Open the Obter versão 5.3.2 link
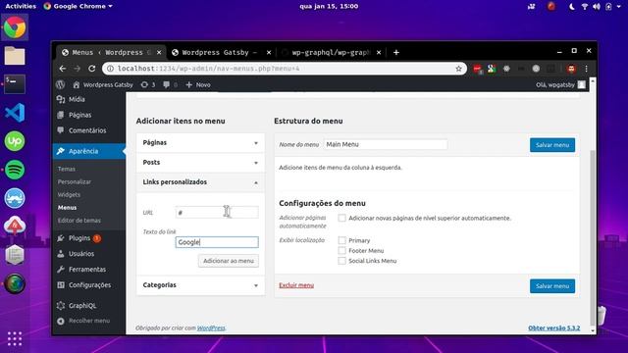 coord(553,328)
